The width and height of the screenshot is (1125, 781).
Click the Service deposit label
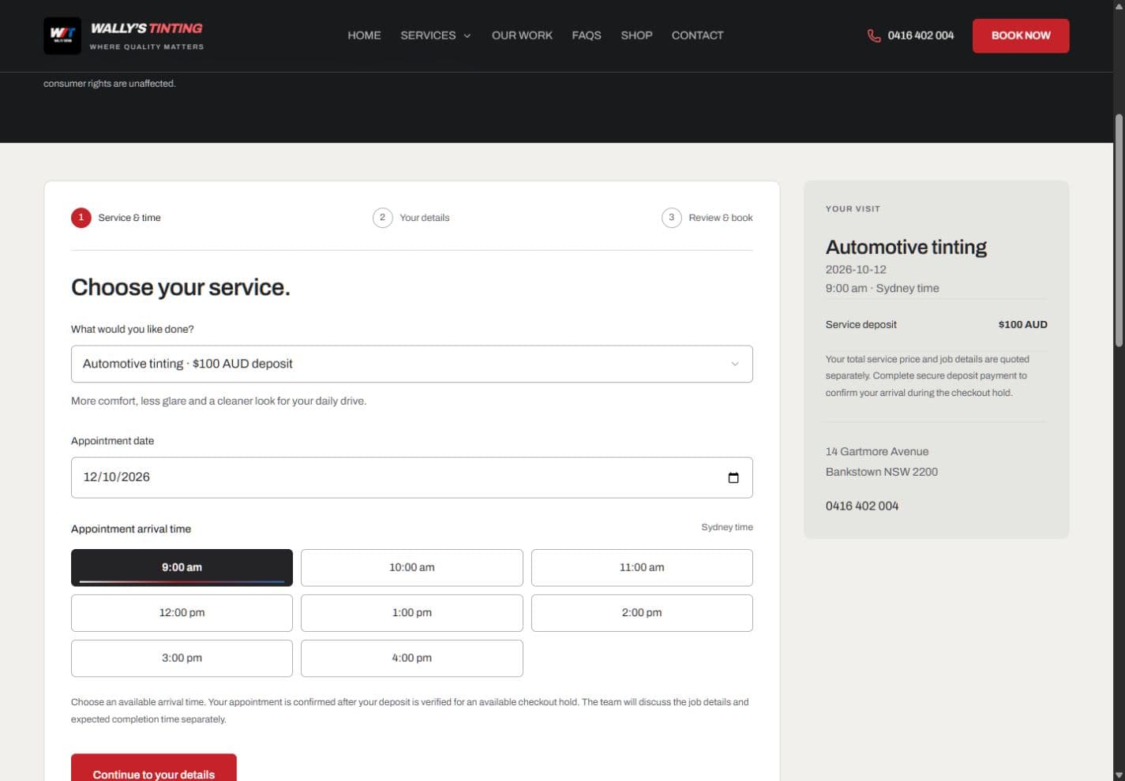coord(861,324)
